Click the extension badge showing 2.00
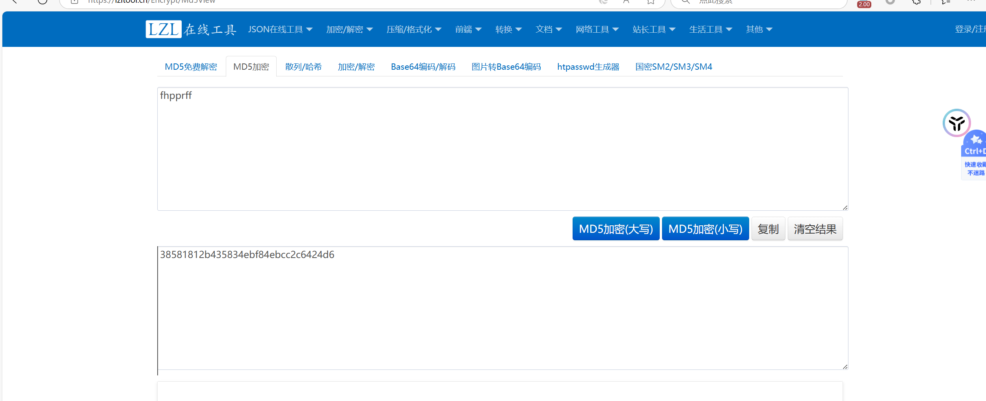The width and height of the screenshot is (986, 401). pyautogui.click(x=864, y=4)
